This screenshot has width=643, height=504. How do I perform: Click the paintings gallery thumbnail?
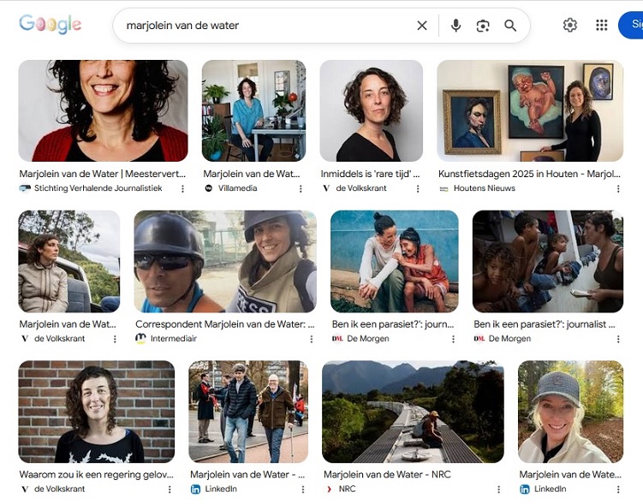coord(530,110)
